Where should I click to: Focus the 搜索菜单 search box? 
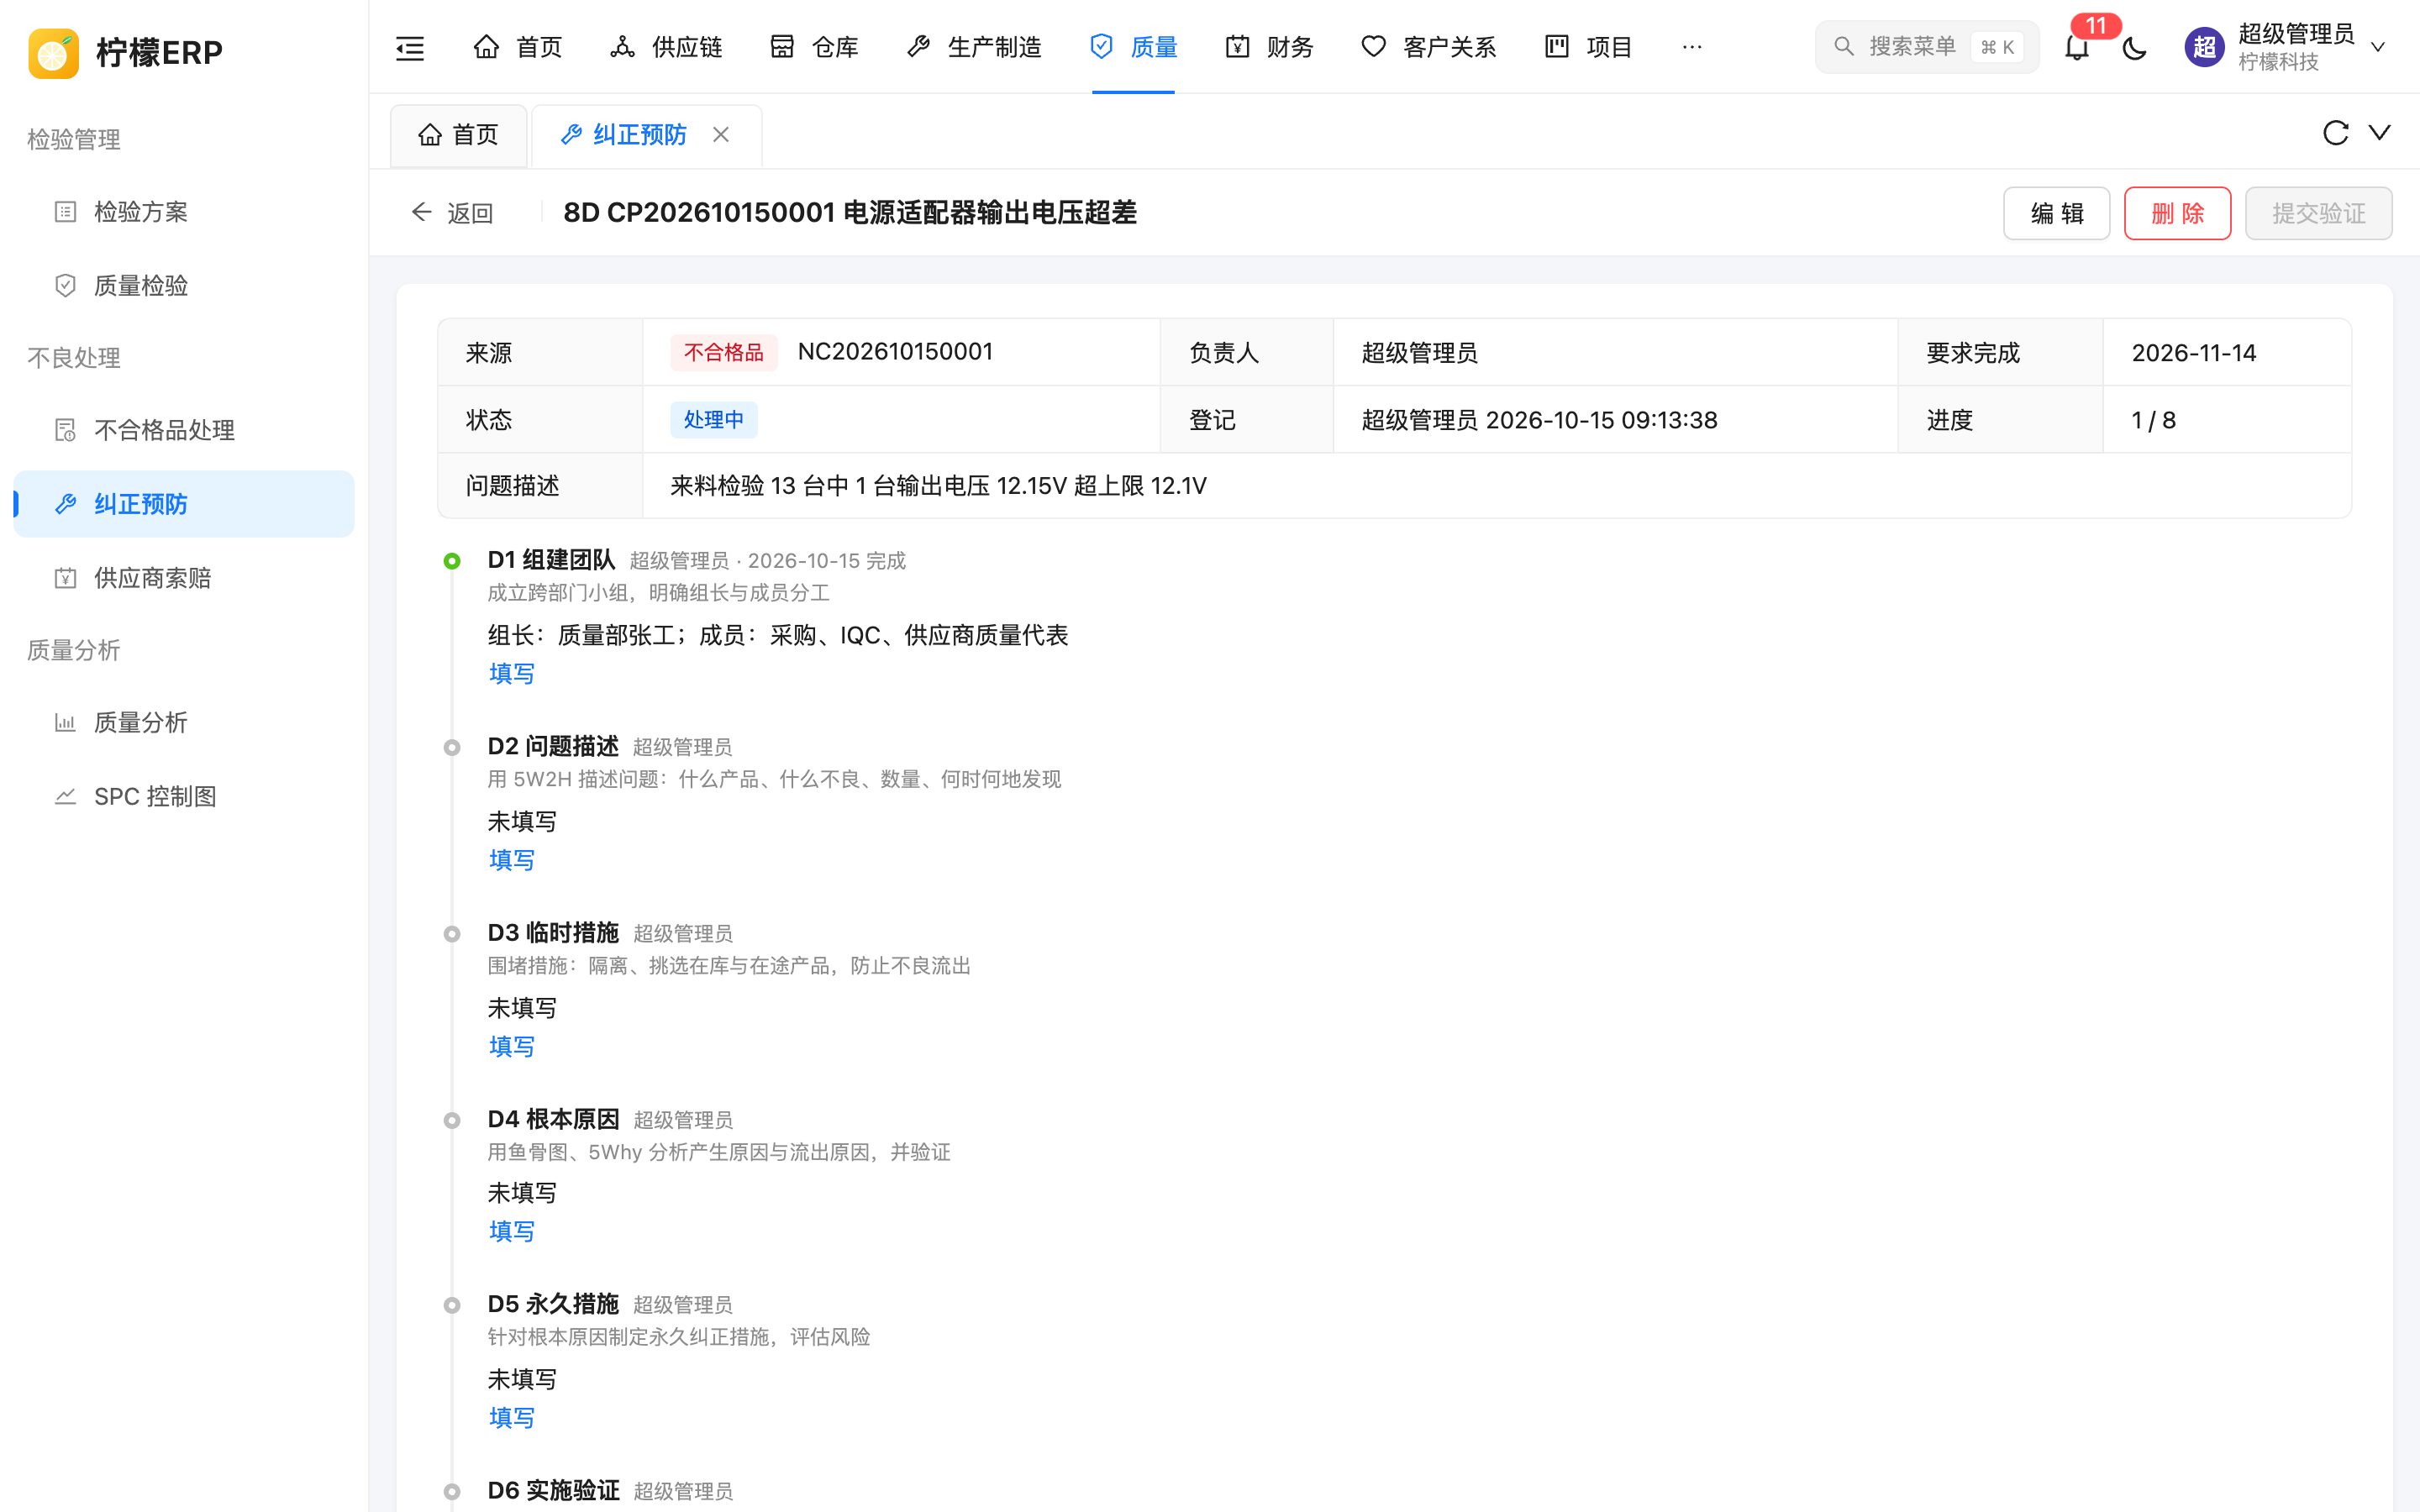[x=1926, y=47]
